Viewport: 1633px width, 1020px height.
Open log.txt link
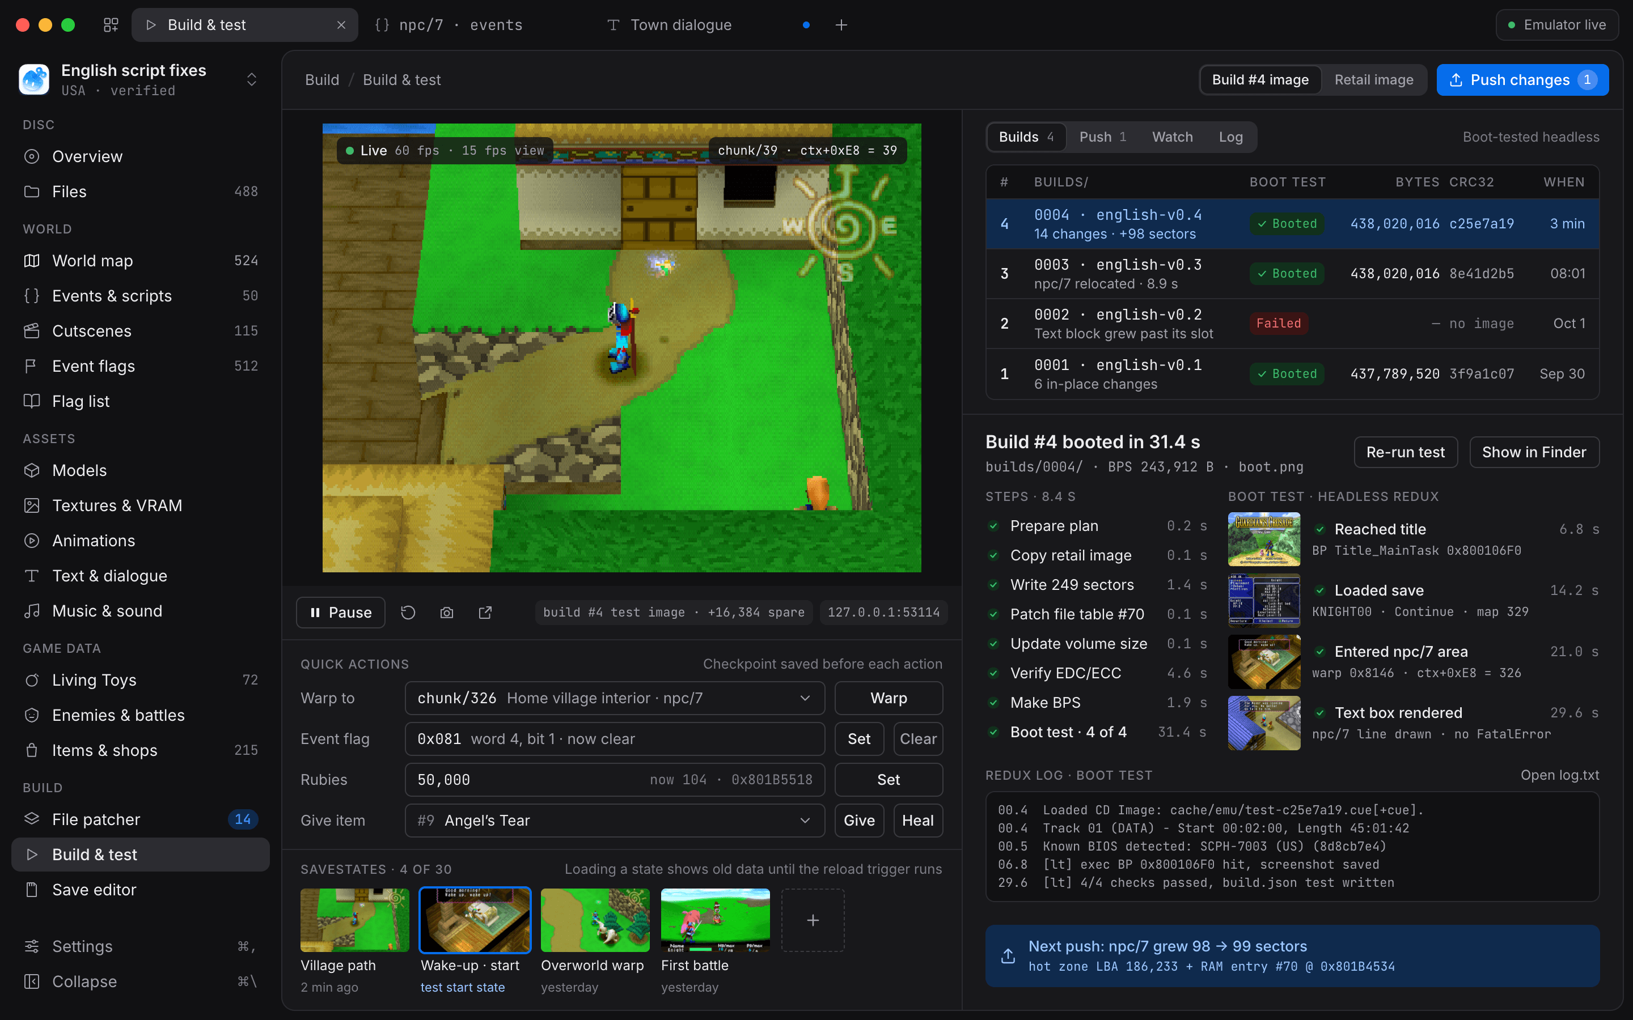[1559, 775]
